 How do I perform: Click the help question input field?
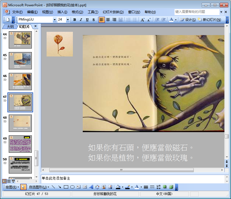point(197,12)
